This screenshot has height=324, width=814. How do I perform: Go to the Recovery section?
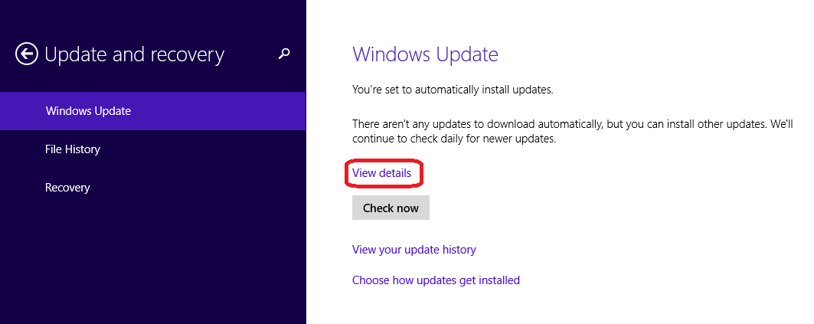pos(67,188)
